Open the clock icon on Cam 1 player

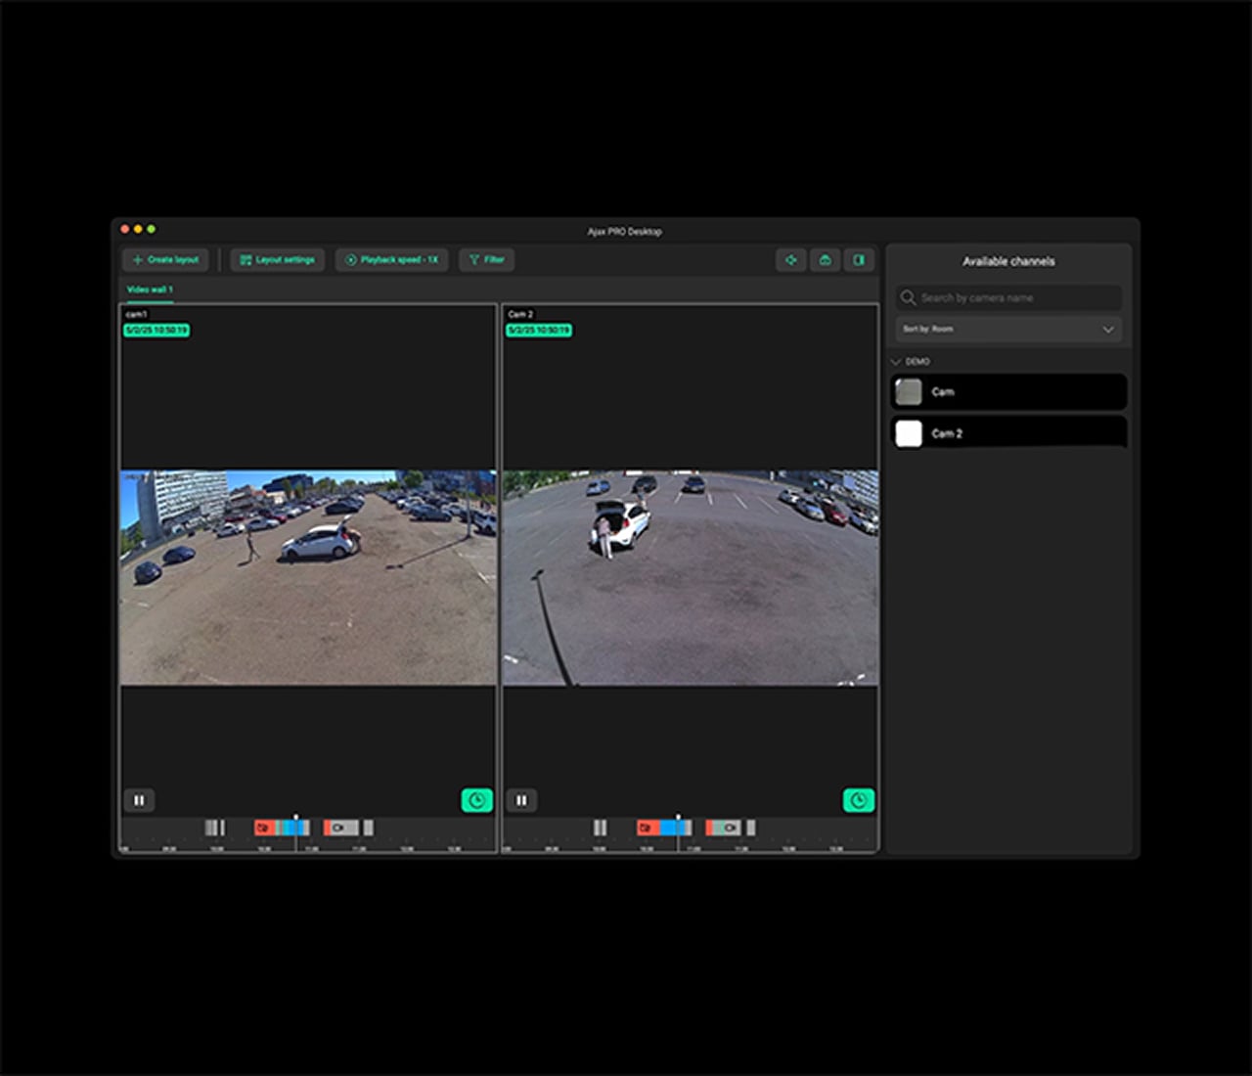[476, 800]
